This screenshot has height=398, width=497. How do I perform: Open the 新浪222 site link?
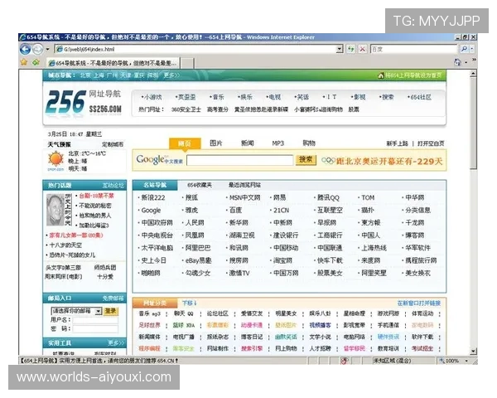pyautogui.click(x=152, y=197)
